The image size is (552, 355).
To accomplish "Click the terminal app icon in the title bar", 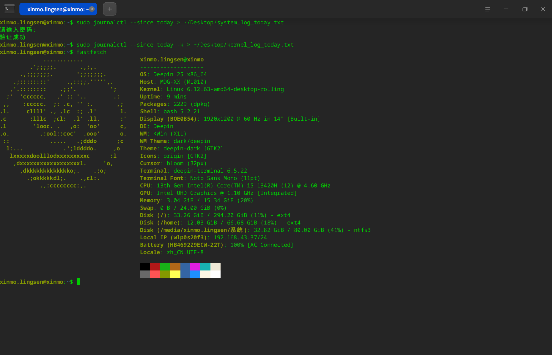I will point(9,9).
